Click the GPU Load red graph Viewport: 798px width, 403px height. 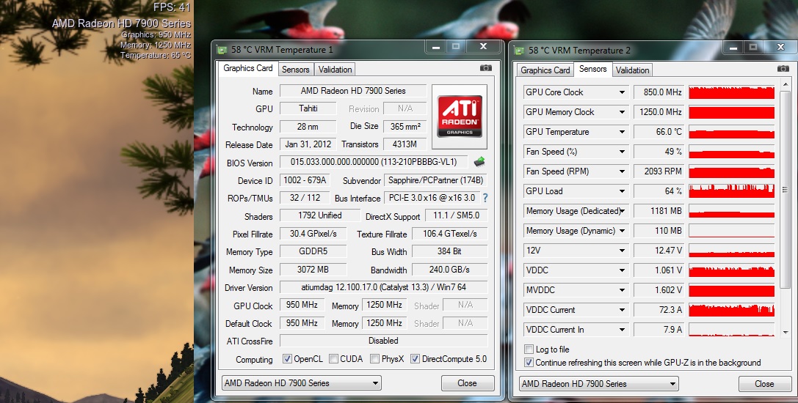731,191
